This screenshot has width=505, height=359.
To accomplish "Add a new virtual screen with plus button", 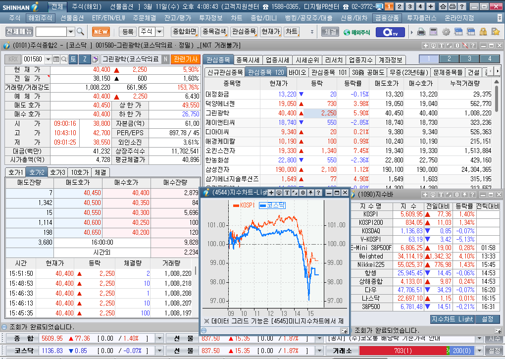I will pyautogui.click(x=431, y=6).
